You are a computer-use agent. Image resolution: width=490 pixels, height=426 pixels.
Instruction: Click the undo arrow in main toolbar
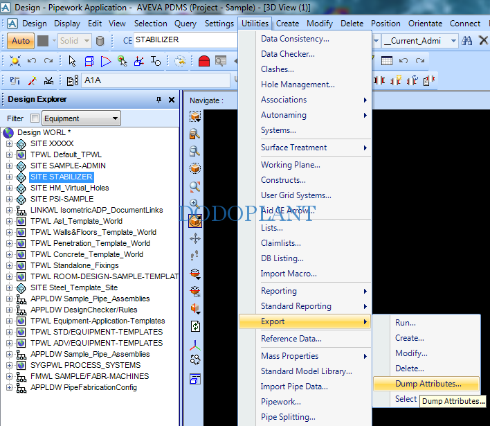click(32, 61)
